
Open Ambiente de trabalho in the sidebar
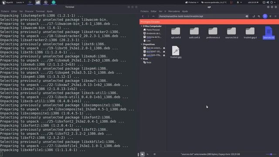point(152,34)
